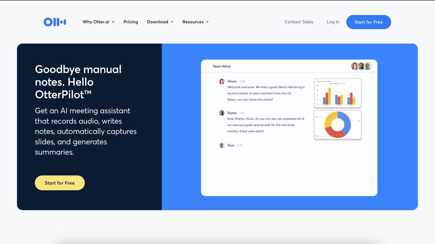The height and width of the screenshot is (244, 435).
Task: Click the participant avatars beside Team Wins
Action: tap(361, 66)
